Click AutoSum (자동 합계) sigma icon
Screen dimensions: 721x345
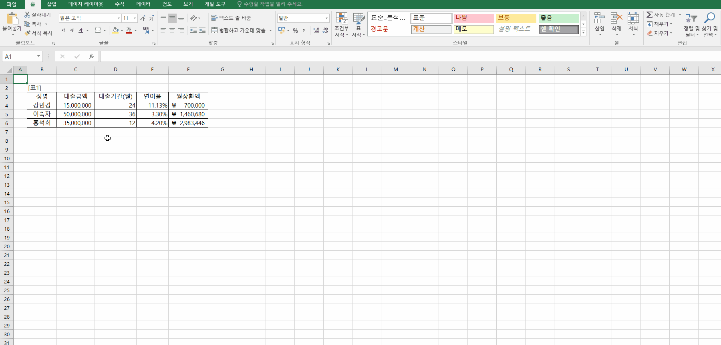coord(649,15)
